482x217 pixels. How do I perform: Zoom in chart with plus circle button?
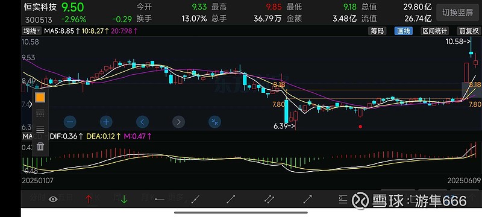coord(106,122)
